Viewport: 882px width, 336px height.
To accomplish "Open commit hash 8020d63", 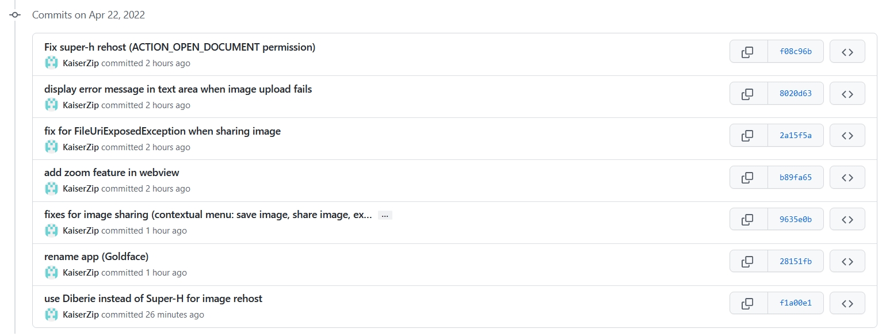I will (795, 94).
